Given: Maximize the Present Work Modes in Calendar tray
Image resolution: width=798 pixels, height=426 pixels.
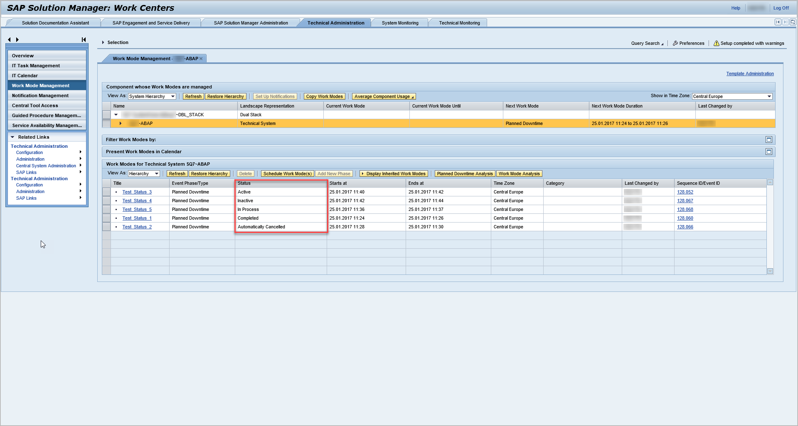Looking at the screenshot, I should 769,152.
